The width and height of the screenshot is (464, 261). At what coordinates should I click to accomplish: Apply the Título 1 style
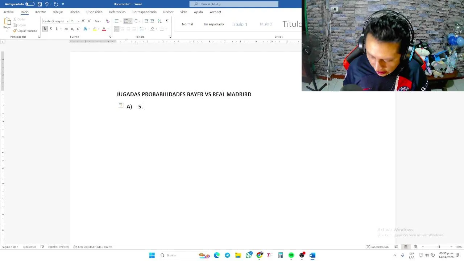click(x=240, y=24)
